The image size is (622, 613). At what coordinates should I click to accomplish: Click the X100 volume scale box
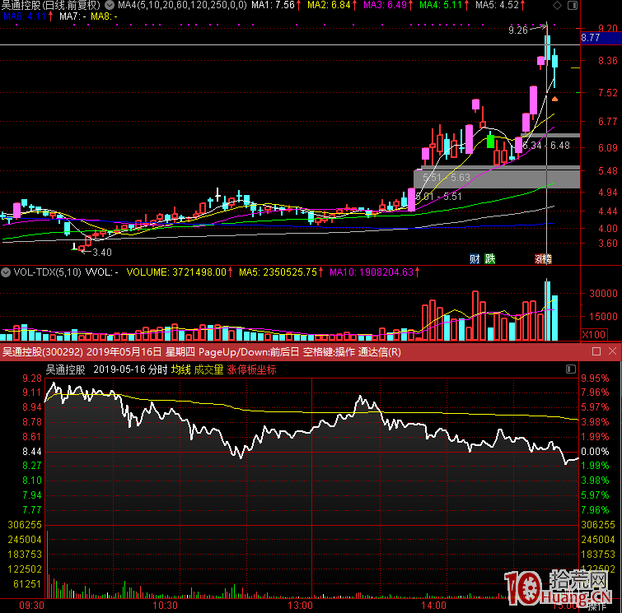coord(593,334)
